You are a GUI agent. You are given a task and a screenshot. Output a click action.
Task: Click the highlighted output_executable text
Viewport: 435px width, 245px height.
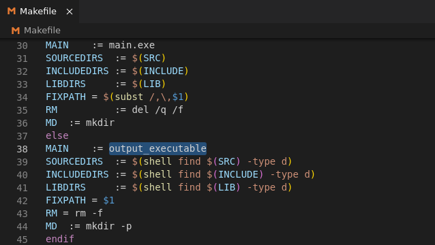point(157,148)
